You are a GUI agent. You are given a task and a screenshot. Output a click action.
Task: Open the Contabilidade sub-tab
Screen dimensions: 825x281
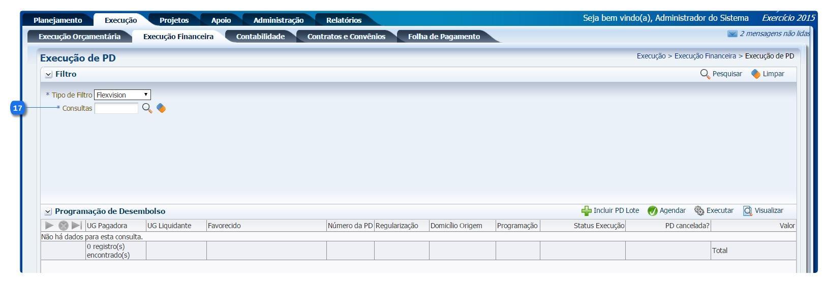[260, 37]
